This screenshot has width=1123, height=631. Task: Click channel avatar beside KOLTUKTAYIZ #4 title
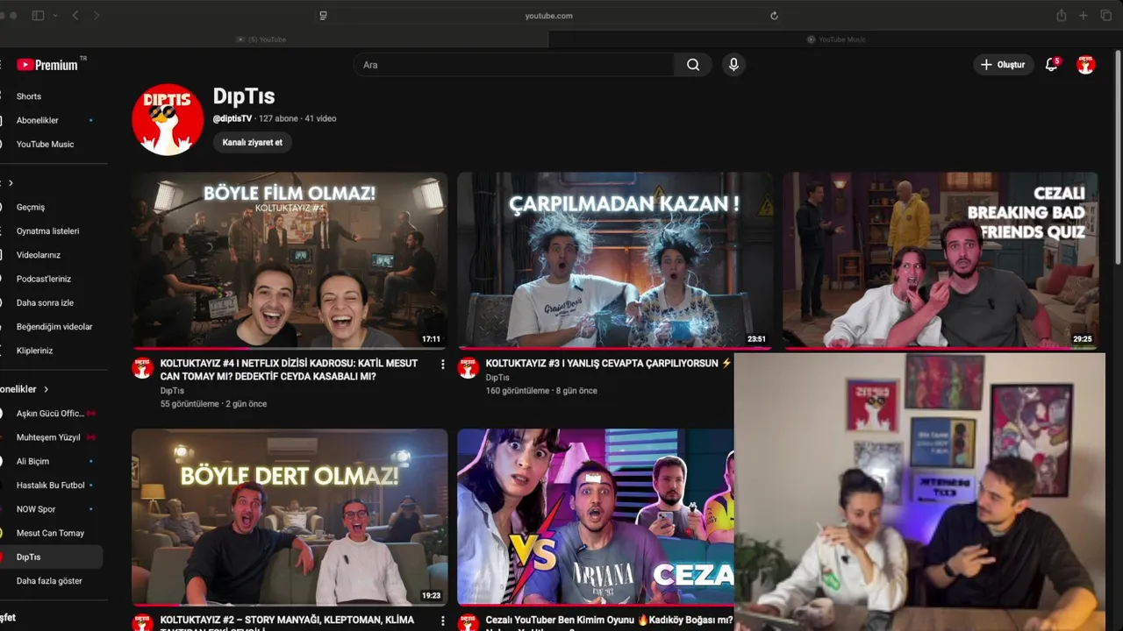[x=143, y=368]
